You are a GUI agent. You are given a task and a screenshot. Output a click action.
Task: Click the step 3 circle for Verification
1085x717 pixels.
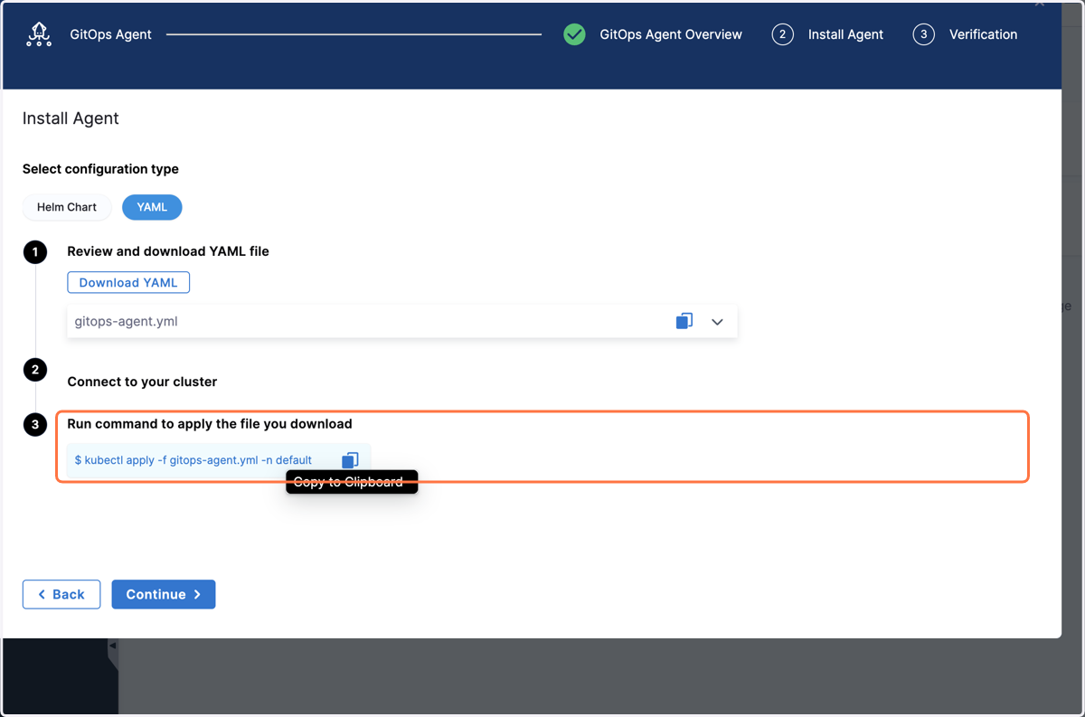pyautogui.click(x=923, y=34)
